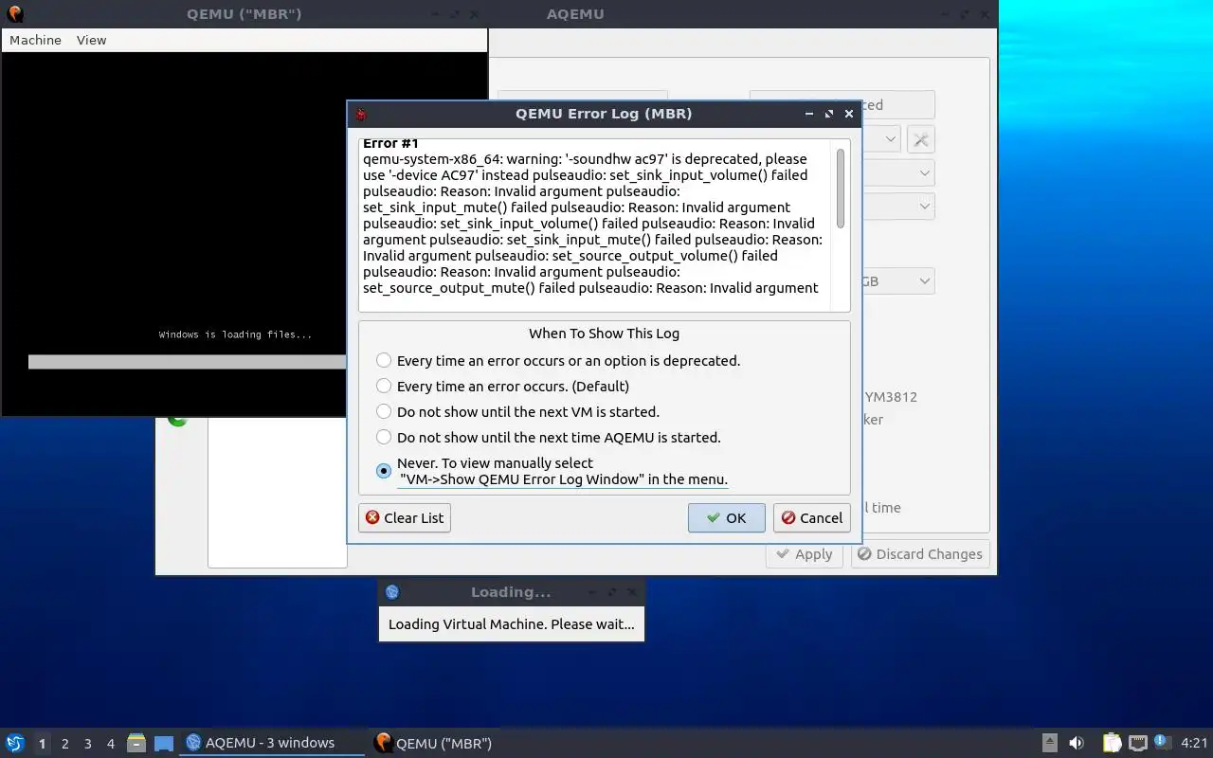Image resolution: width=1213 pixels, height=758 pixels.
Task: Switch to workspace 4 on the taskbar
Action: 110,743
